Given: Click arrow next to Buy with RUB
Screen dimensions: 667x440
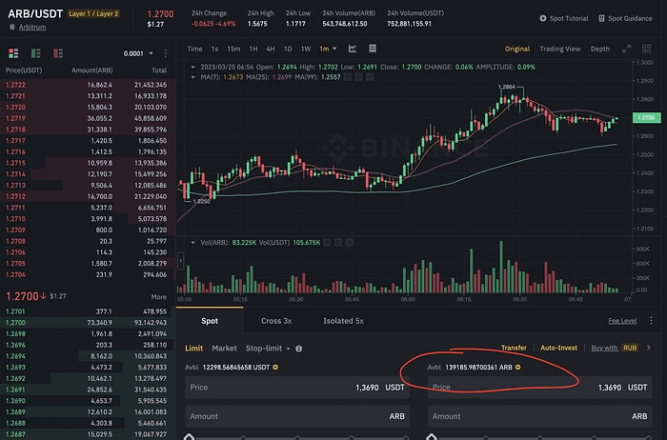Looking at the screenshot, I should (x=649, y=348).
